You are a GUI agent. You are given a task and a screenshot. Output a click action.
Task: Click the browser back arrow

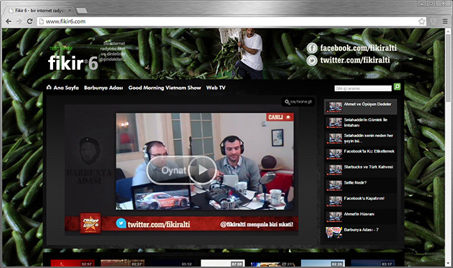point(8,22)
